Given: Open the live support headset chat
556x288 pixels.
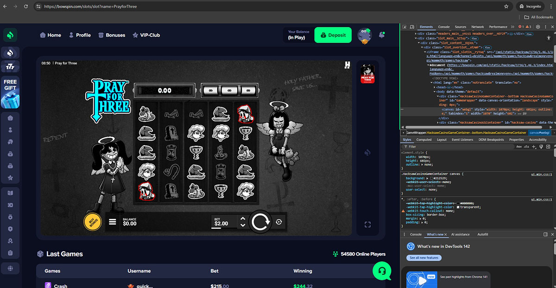Looking at the screenshot, I should pyautogui.click(x=382, y=270).
